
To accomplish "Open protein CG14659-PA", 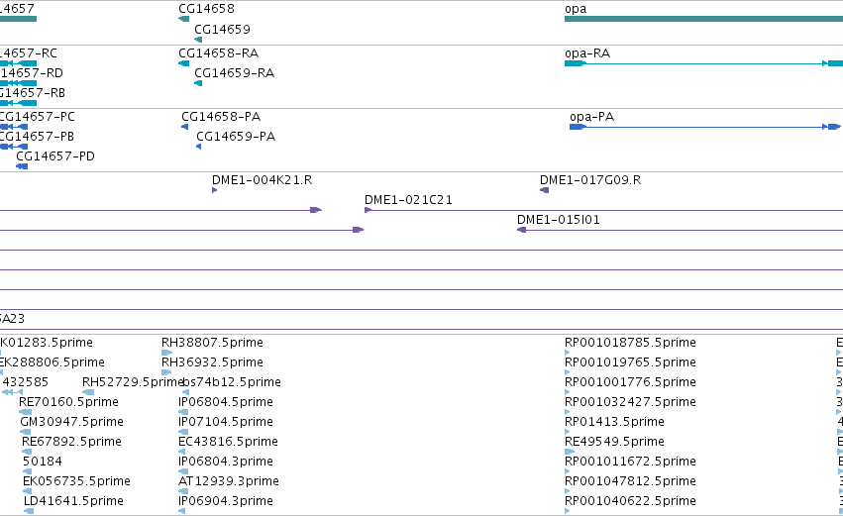I will [x=236, y=137].
